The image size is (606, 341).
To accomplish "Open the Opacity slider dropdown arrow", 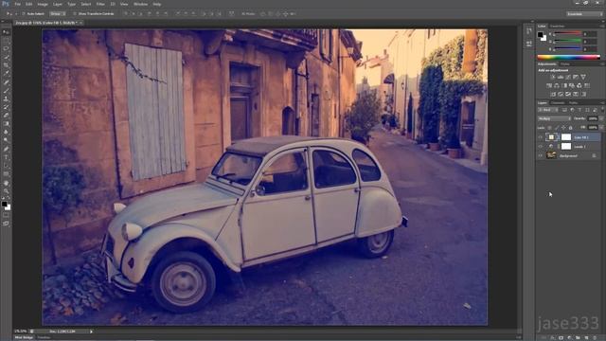I will coord(600,118).
